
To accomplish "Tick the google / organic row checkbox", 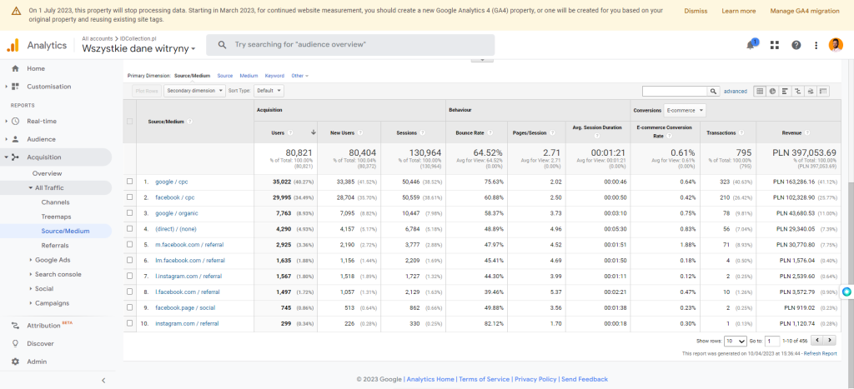I will [129, 212].
